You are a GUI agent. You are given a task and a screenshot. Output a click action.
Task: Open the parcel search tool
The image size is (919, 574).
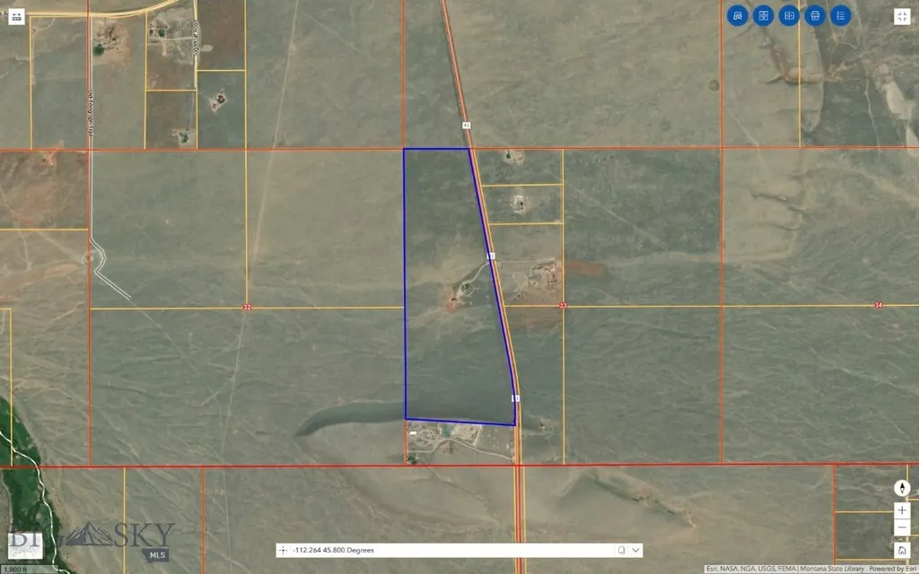738,16
